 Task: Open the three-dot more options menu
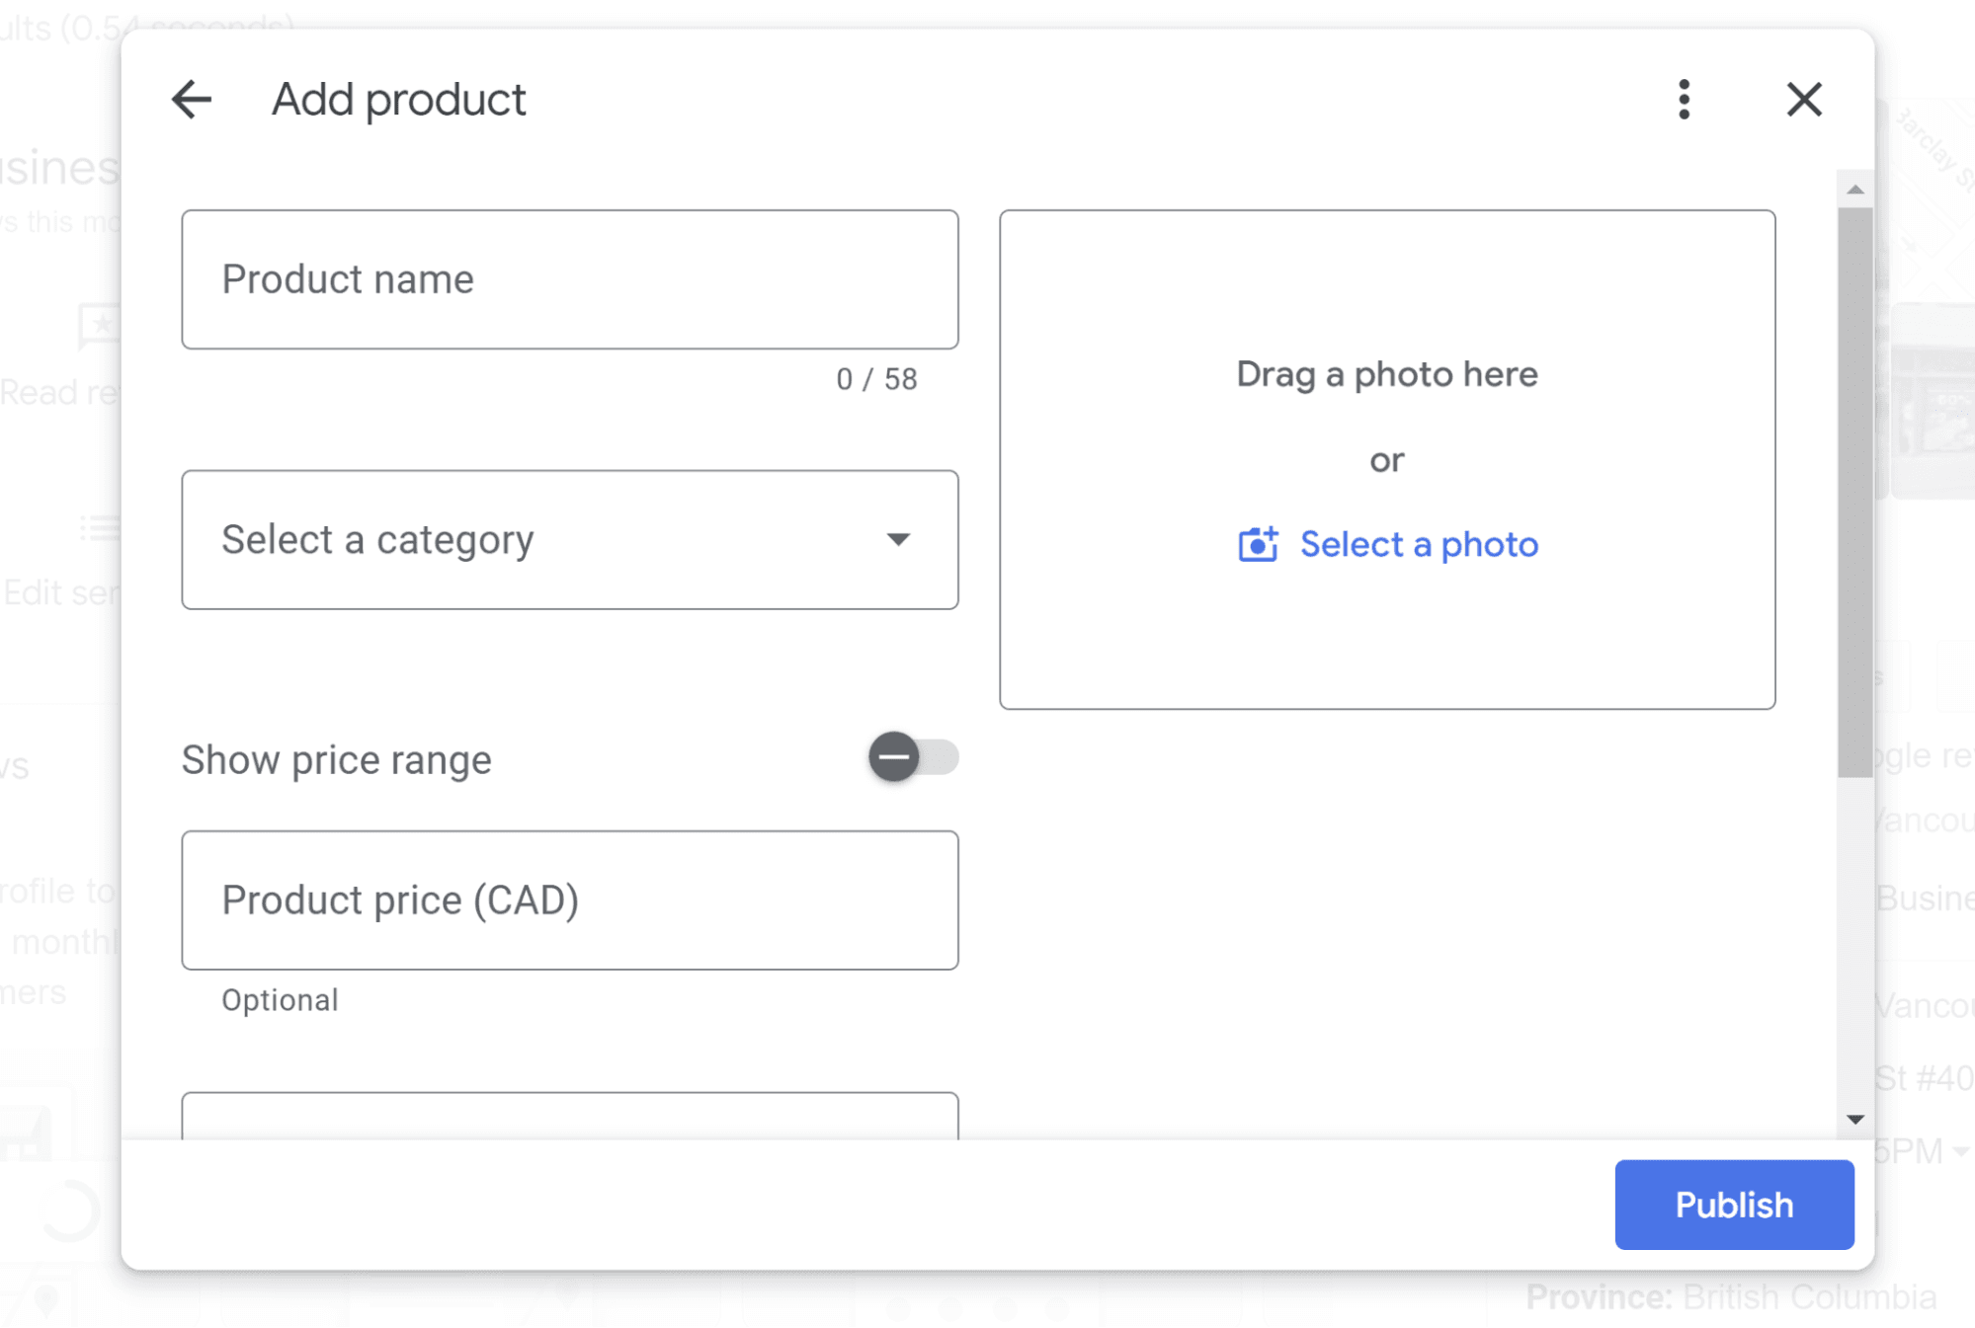pos(1685,100)
